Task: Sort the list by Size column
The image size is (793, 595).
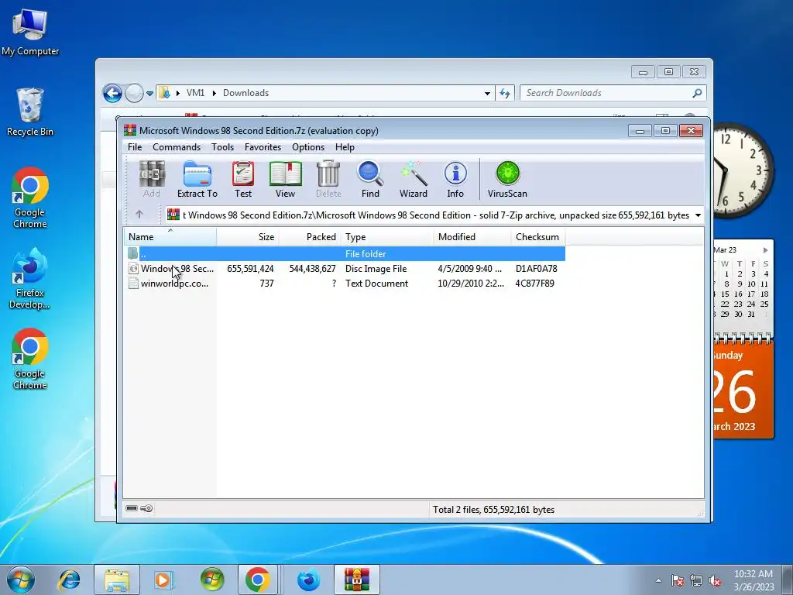Action: tap(248, 237)
